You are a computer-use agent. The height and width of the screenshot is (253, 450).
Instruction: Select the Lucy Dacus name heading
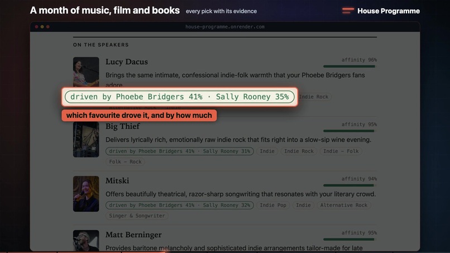coord(127,62)
